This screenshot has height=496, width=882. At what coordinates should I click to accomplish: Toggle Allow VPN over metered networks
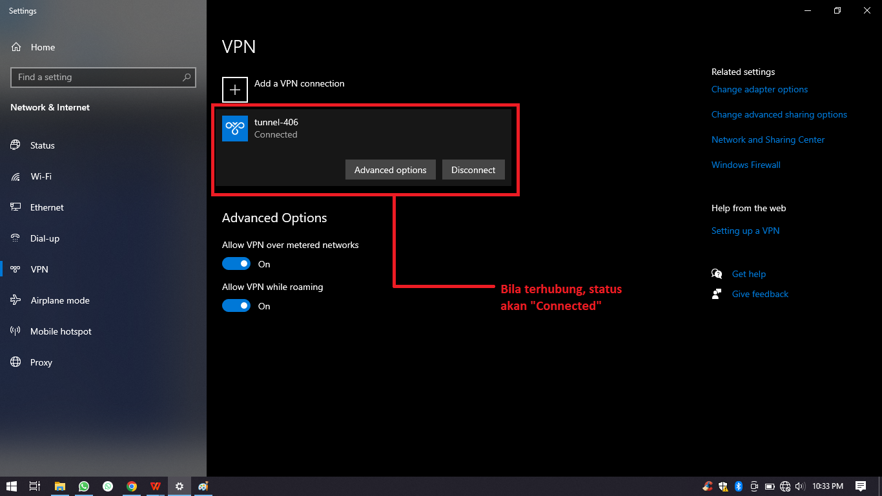coord(236,263)
